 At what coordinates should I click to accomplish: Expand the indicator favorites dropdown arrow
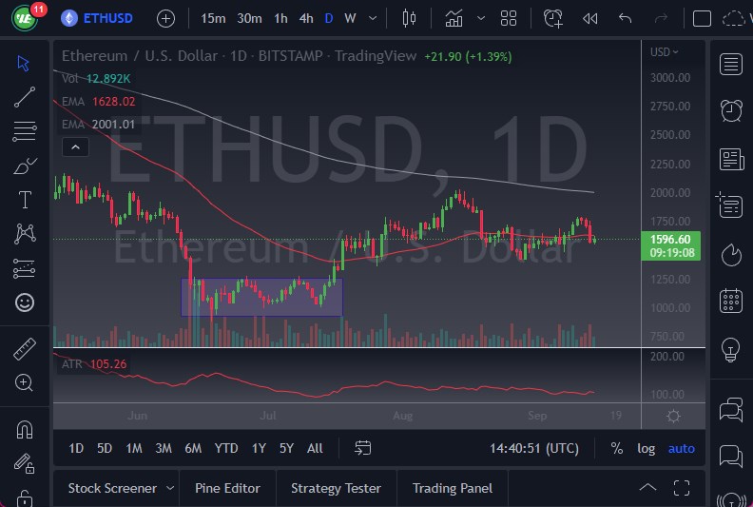(481, 19)
